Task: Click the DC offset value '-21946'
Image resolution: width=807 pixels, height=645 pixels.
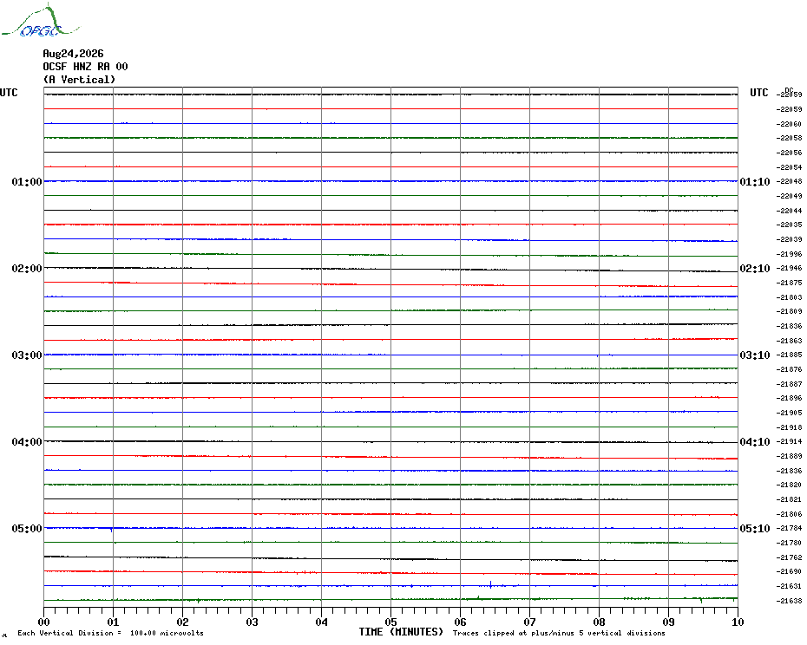Action: [x=789, y=269]
